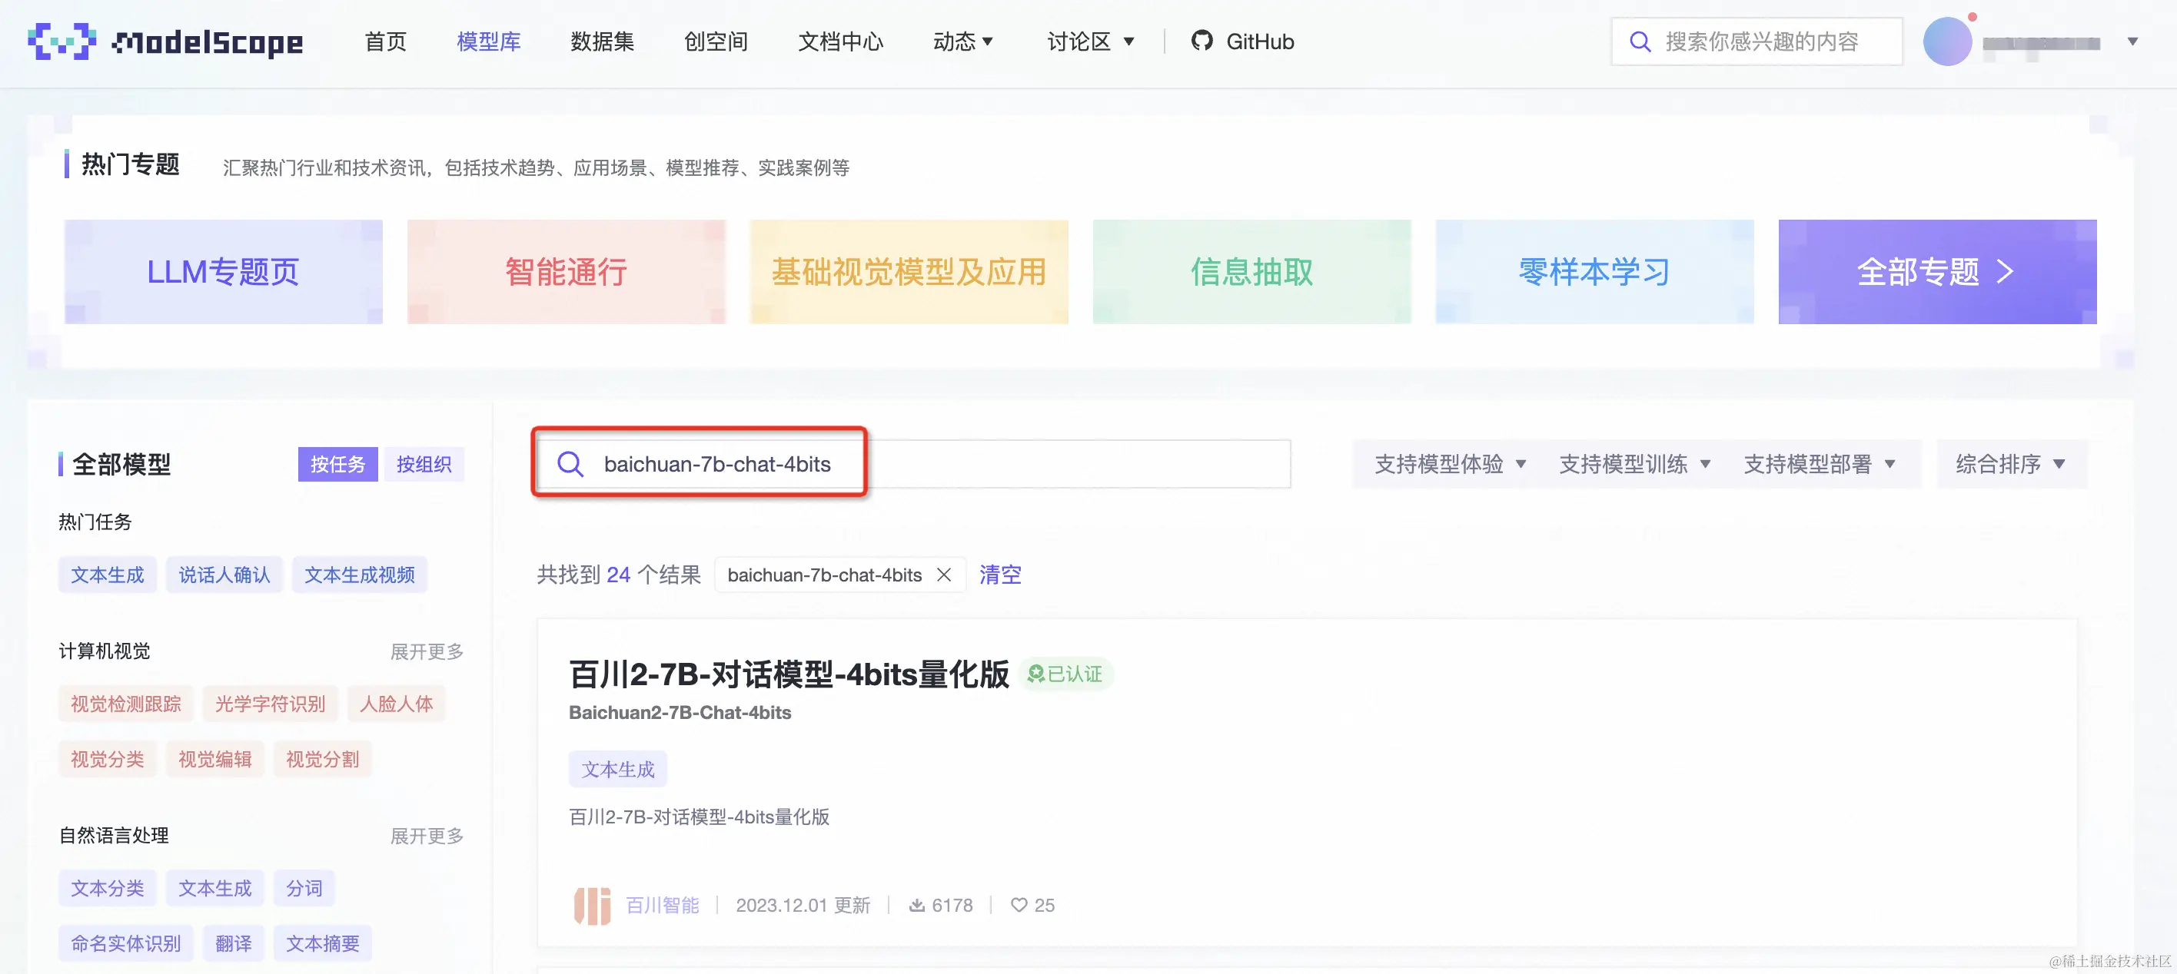Toggle model list to 按组织 view
Image resolution: width=2177 pixels, height=974 pixels.
click(x=424, y=464)
